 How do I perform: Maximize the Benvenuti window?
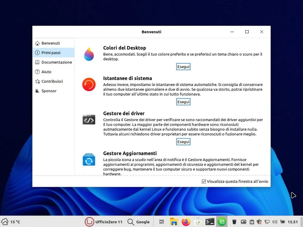click(x=247, y=32)
